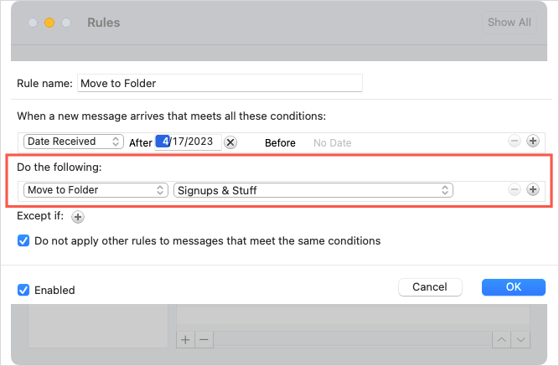The width and height of the screenshot is (559, 366).
Task: Move rule up with the up arrow
Action: pos(503,339)
